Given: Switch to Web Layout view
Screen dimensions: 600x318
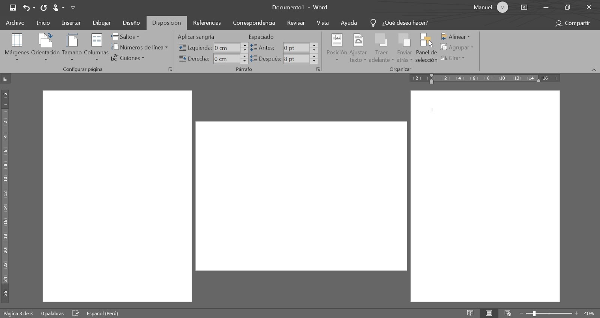Looking at the screenshot, I should point(508,313).
